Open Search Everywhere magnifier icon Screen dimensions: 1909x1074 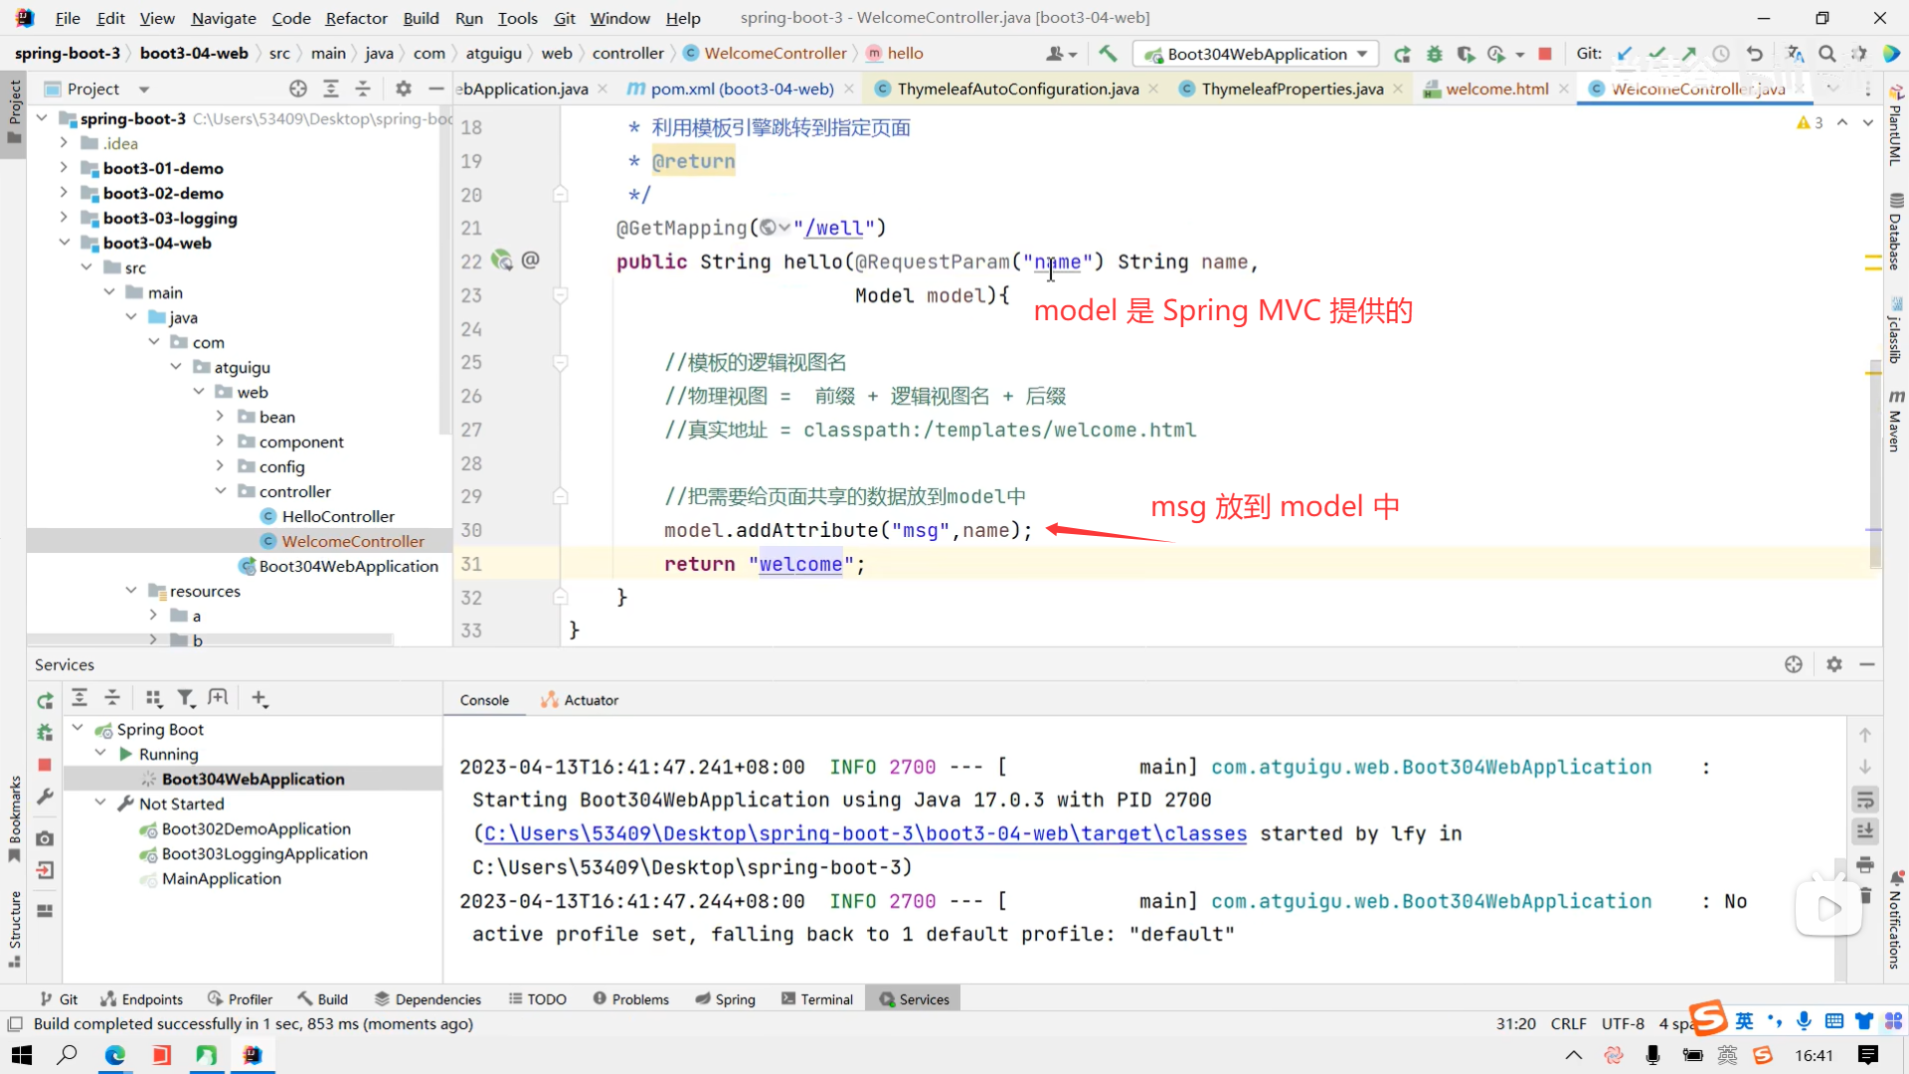(1827, 54)
